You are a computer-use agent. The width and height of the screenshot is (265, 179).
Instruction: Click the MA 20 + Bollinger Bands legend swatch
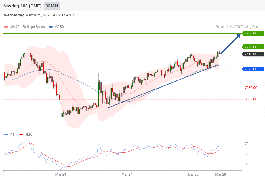coord(6,27)
